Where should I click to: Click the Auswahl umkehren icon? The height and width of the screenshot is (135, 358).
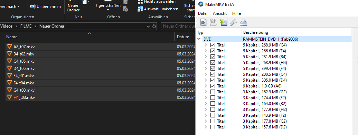[x=140, y=9]
